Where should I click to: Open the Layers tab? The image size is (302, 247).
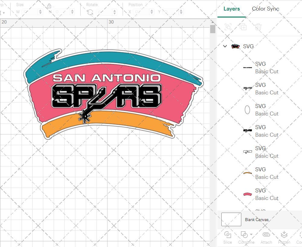[232, 9]
